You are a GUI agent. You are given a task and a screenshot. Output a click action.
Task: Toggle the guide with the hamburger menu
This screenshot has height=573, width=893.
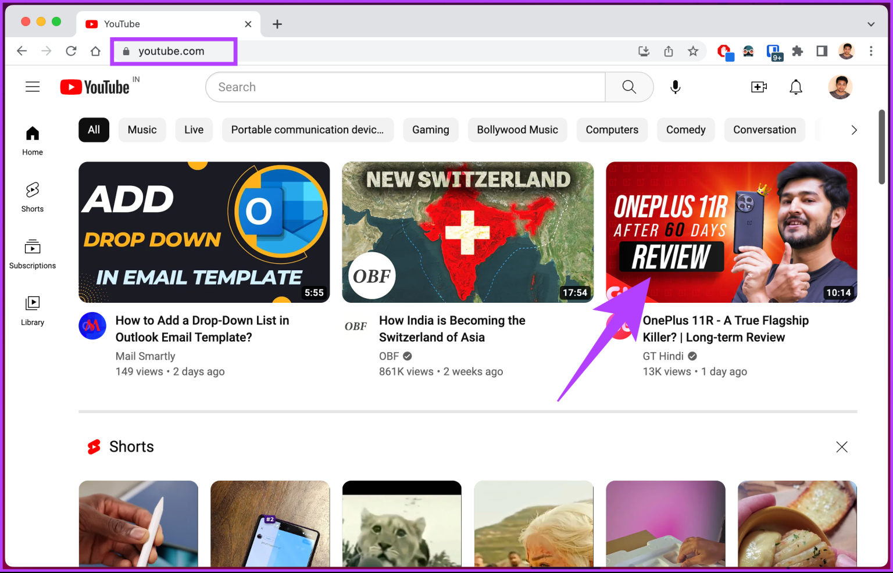(33, 87)
